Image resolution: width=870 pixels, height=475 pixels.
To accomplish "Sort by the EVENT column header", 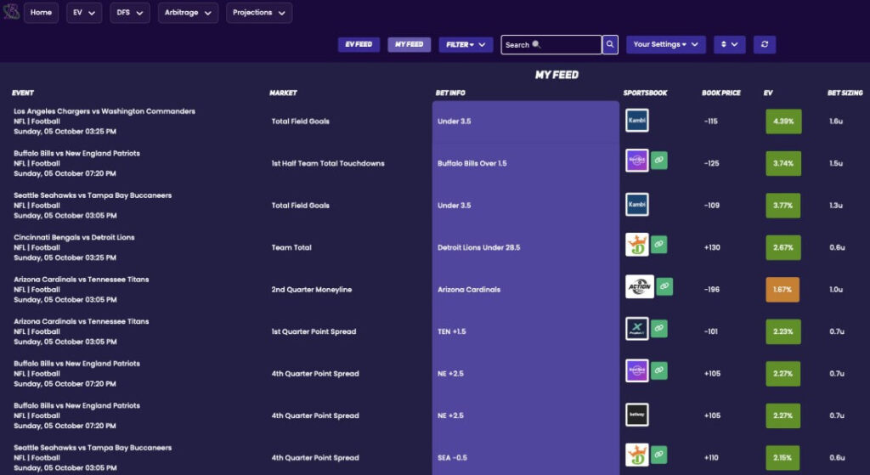I will click(x=23, y=93).
